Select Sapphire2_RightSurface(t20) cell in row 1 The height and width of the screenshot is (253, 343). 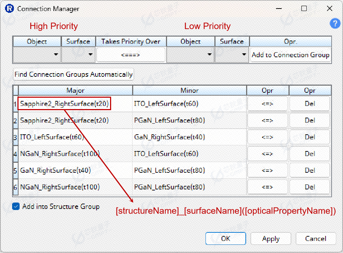64,104
